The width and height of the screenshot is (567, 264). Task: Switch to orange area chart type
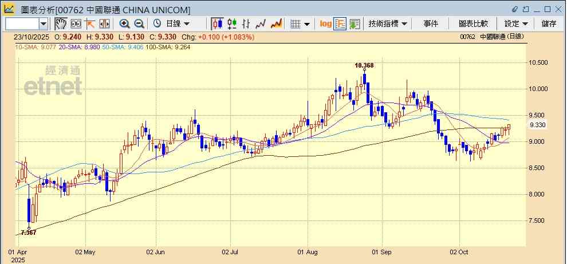coord(276,23)
